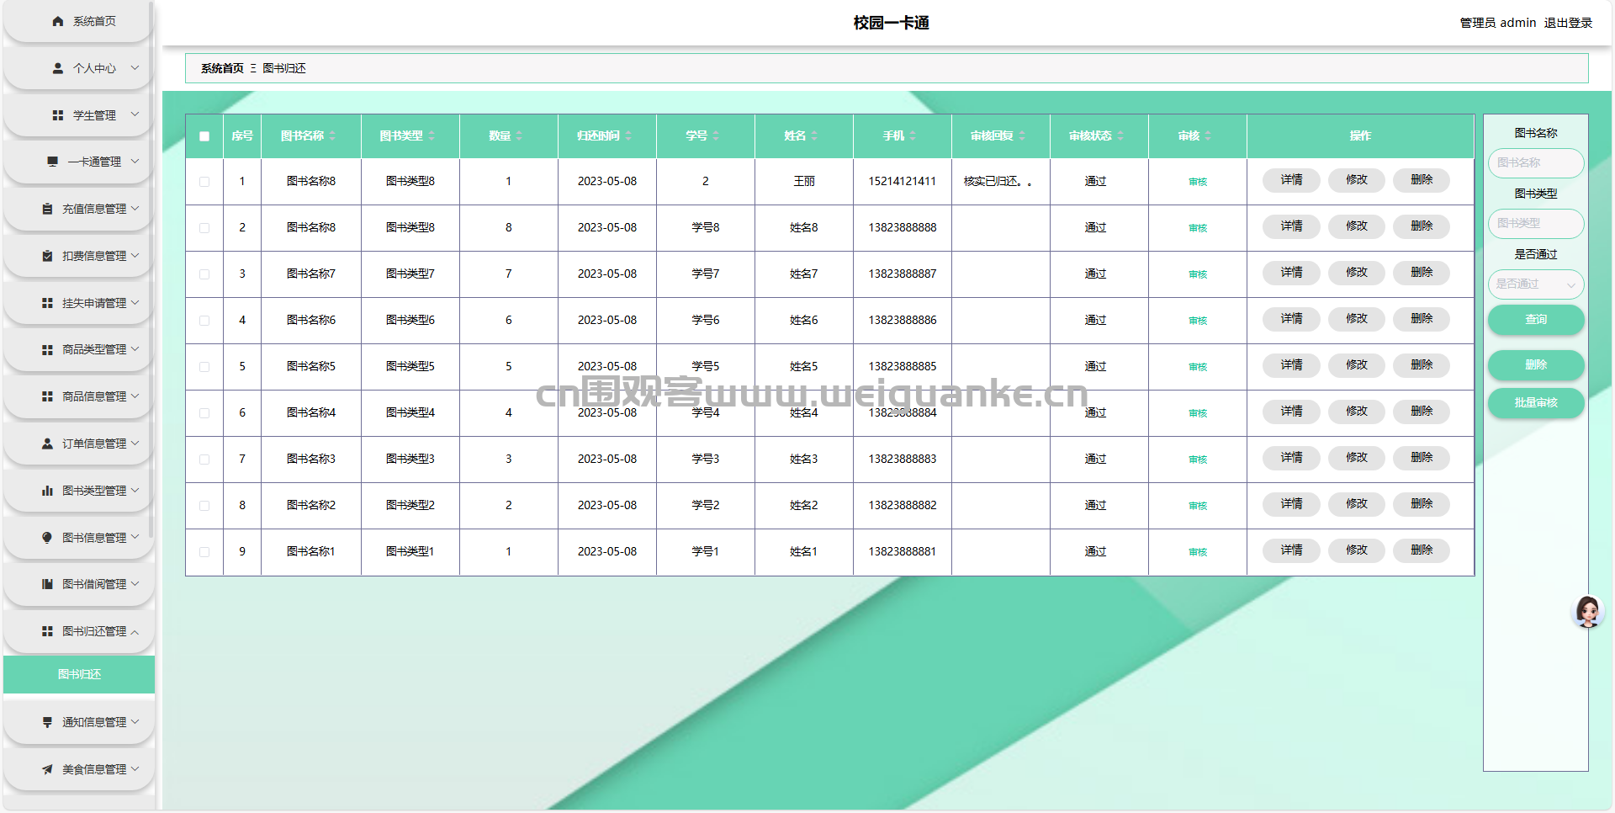The width and height of the screenshot is (1615, 813).
Task: Click 详情 for row 王丽
Action: coord(1291,180)
